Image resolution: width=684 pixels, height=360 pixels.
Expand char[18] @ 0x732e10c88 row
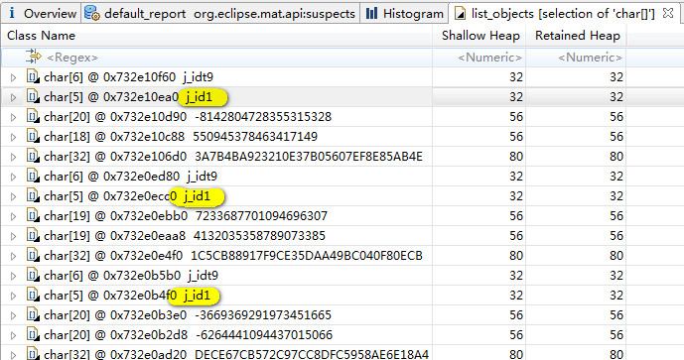(x=14, y=137)
